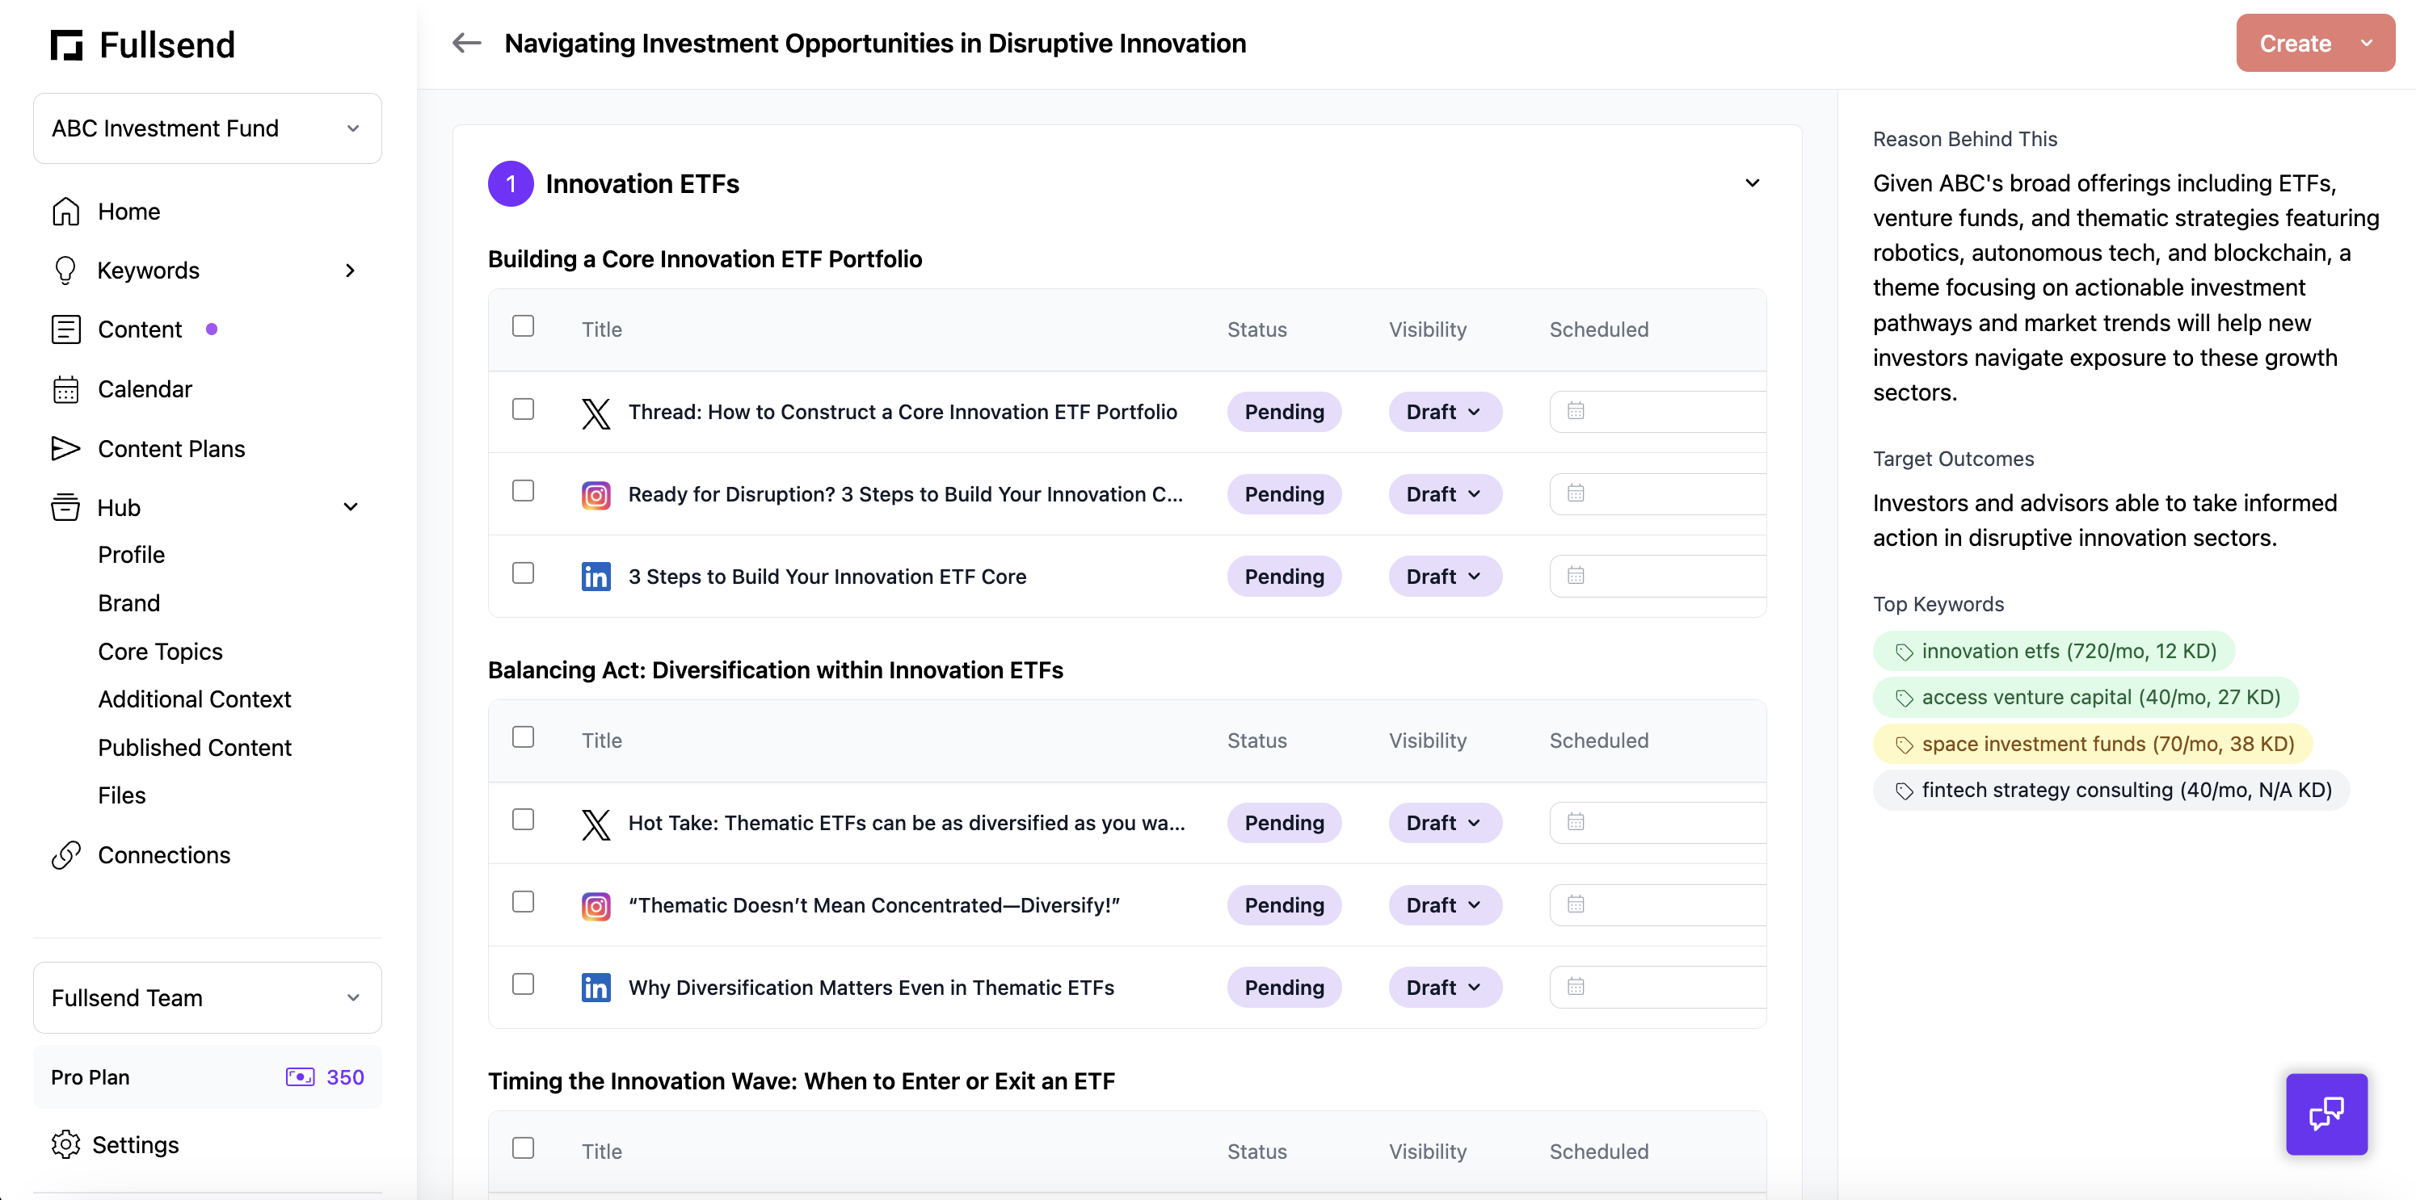Check the Ready for Disruption row
Screen dimensions: 2416x1200
524,491
